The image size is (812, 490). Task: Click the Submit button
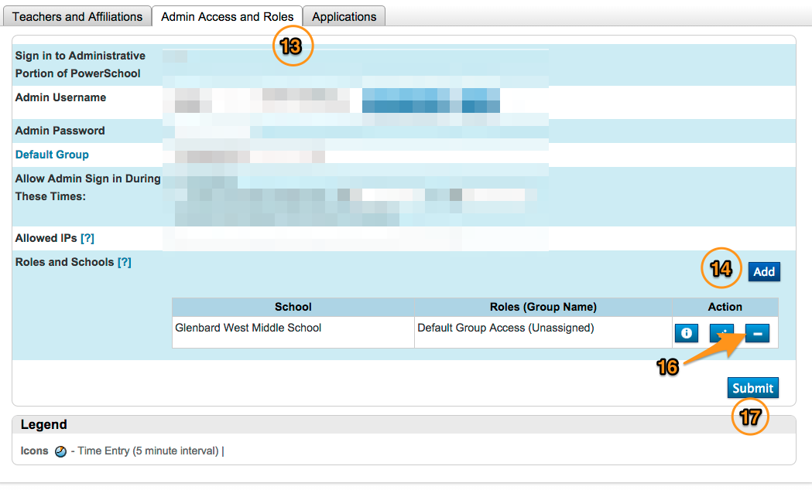(x=752, y=388)
